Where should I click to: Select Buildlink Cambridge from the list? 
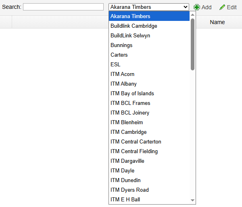134,26
